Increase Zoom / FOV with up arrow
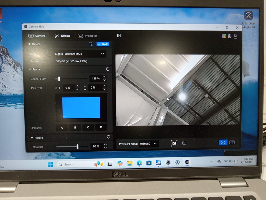Screen dimensions: 266x200 [104, 77]
